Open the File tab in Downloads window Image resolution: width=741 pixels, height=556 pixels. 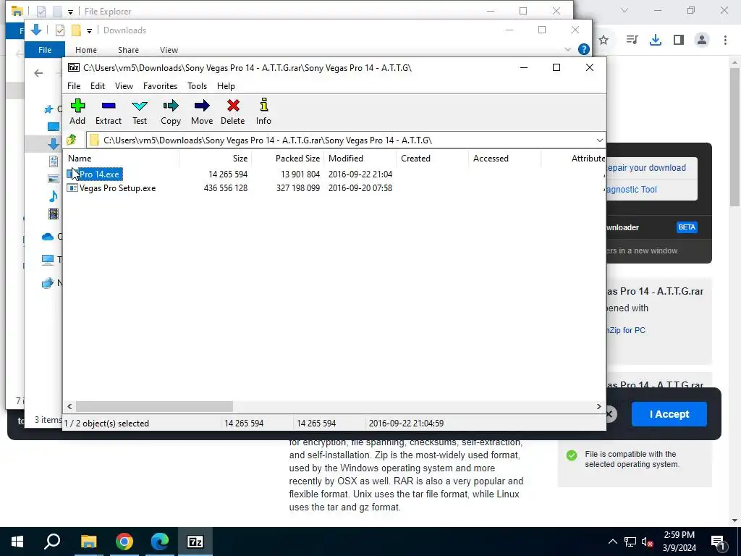(x=45, y=50)
